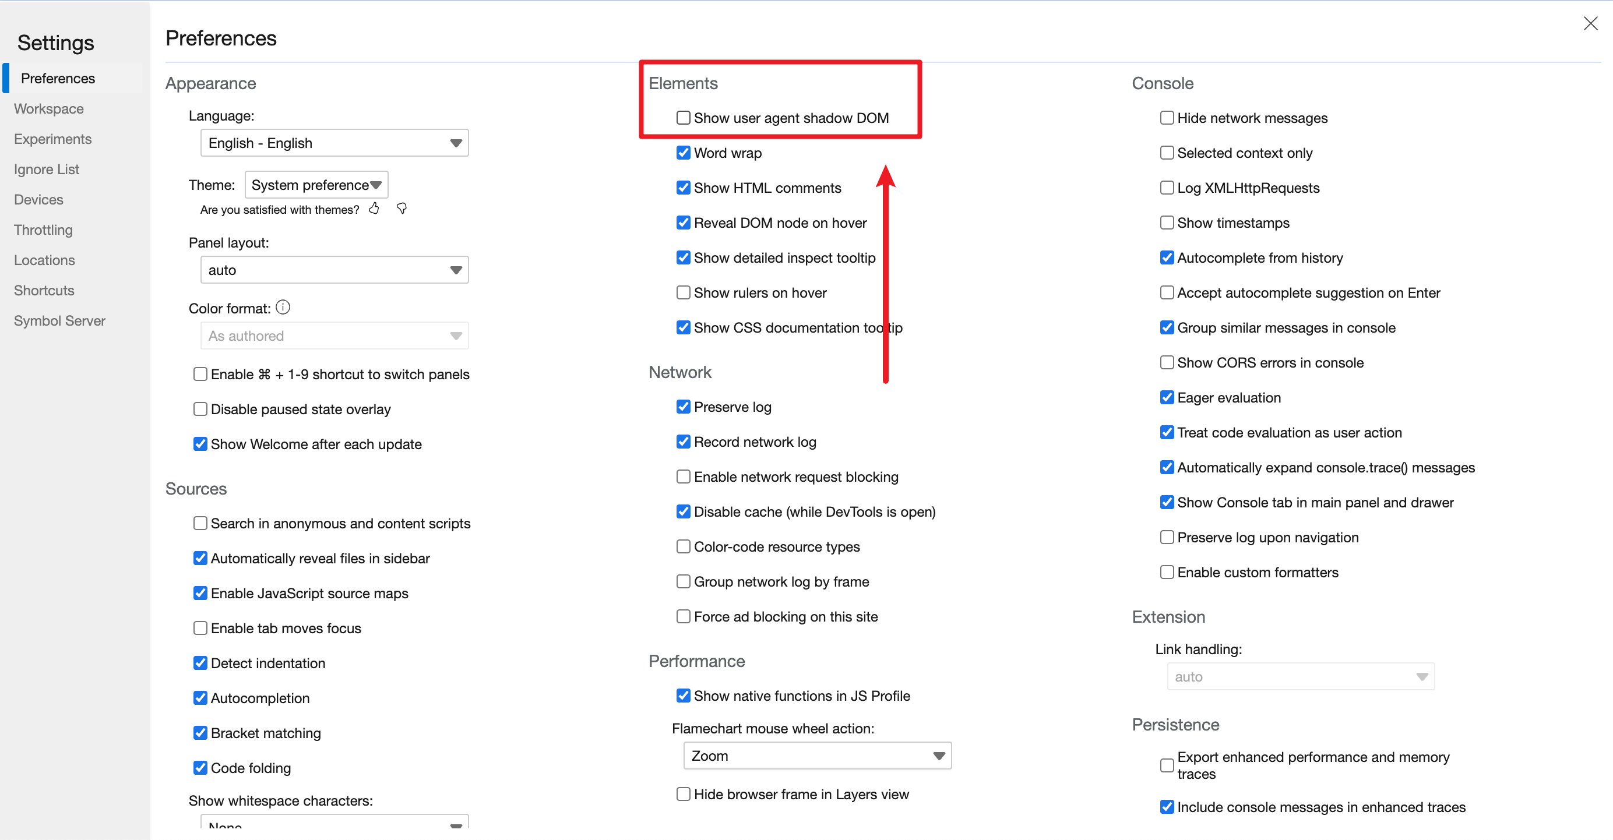This screenshot has width=1613, height=840.
Task: Enable Color-code resource types option
Action: tap(683, 546)
